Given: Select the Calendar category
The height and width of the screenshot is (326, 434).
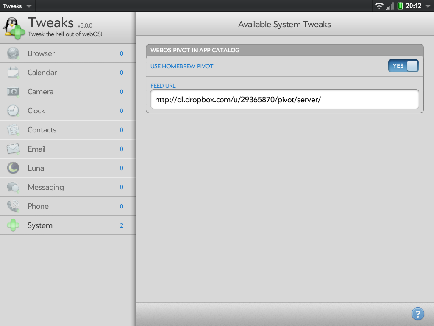Looking at the screenshot, I should (67, 72).
